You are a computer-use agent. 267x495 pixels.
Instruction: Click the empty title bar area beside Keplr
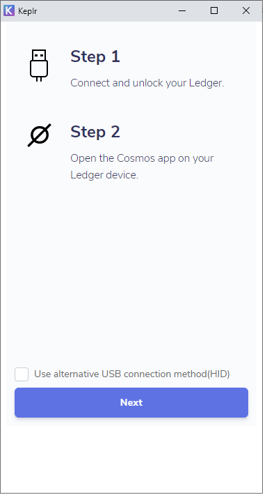102,10
